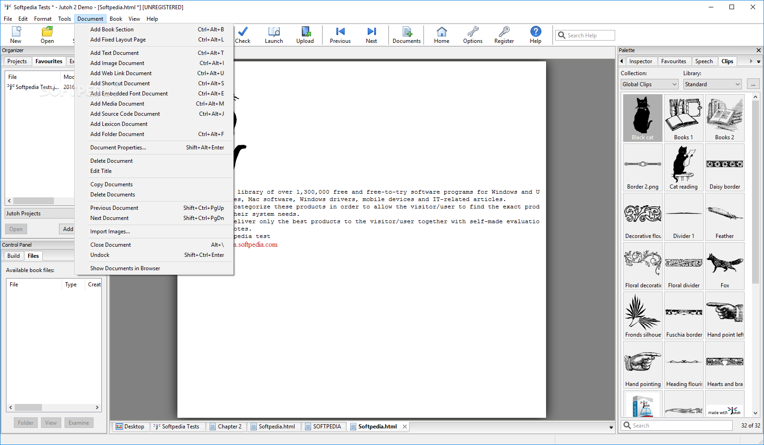The image size is (764, 445).
Task: Select the Feather clip
Action: [x=725, y=217]
